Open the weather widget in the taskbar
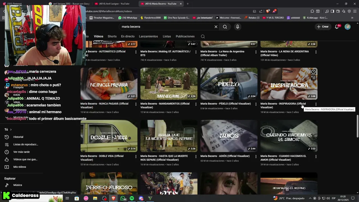 pos(289,198)
